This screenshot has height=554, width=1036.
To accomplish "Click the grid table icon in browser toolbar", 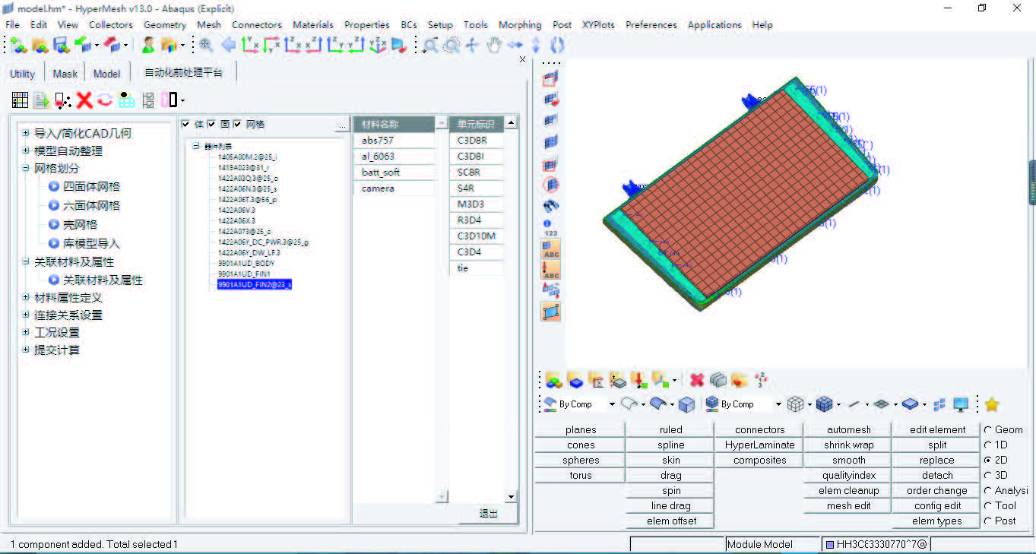I will pos(20,100).
